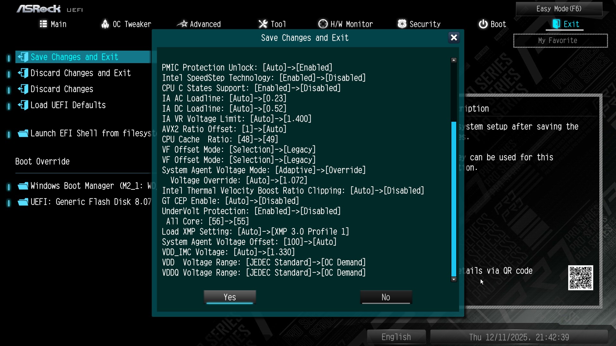Image resolution: width=616 pixels, height=346 pixels.
Task: Click the Main menu list icon
Action: [43, 24]
